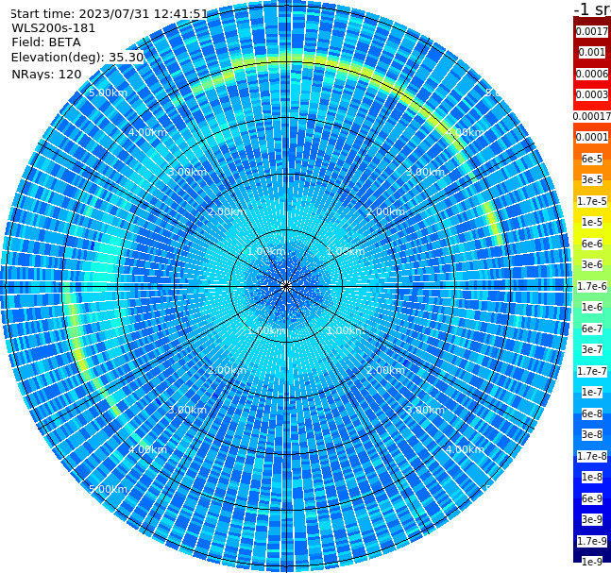Pick the 1e-9 colorbar bottom label
Image resolution: width=611 pixels, height=573 pixels.
pyautogui.click(x=592, y=562)
